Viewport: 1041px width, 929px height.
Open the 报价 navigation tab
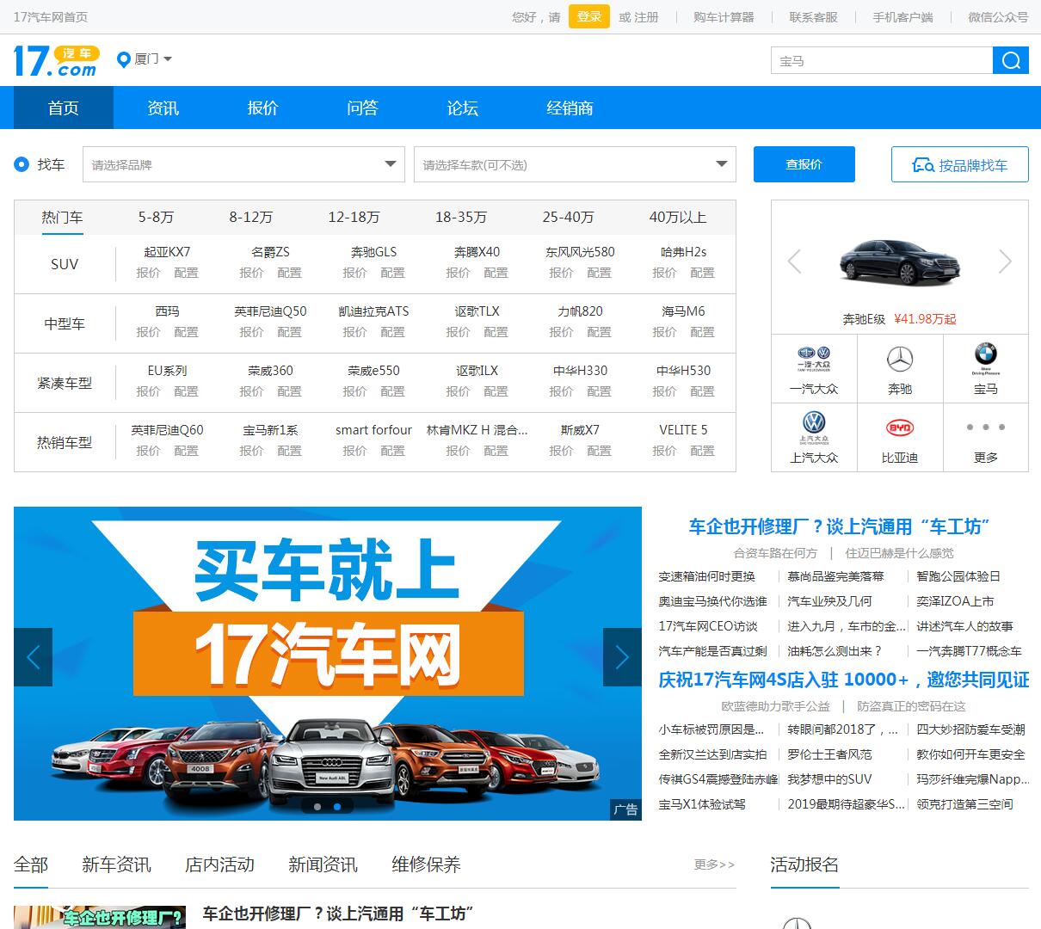tap(263, 108)
